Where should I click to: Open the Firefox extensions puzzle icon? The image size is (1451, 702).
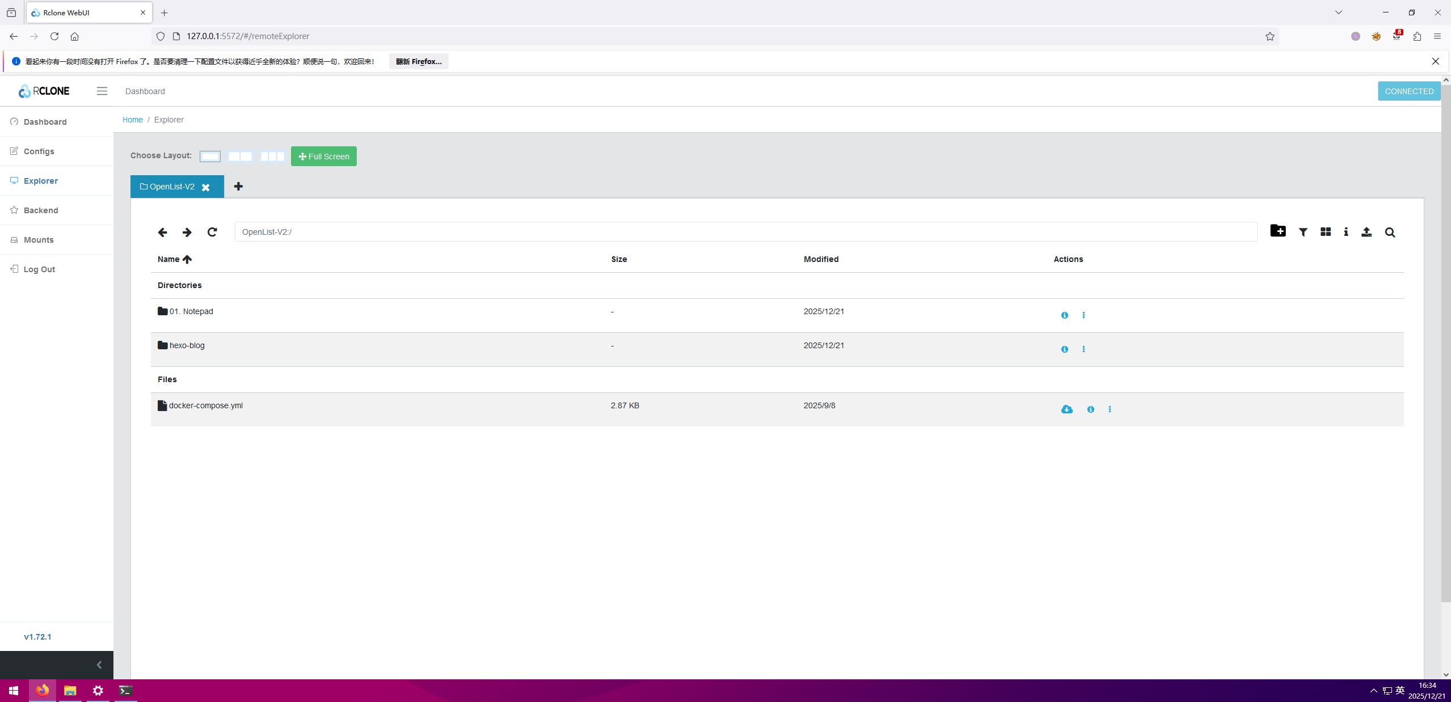[1417, 36]
